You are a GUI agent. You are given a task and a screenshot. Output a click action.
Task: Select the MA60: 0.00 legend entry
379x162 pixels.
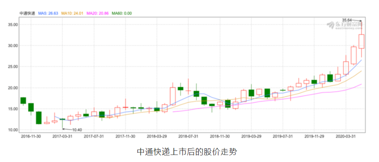pyautogui.click(x=122, y=13)
